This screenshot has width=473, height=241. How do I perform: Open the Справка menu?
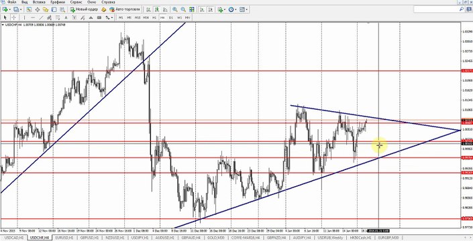click(x=108, y=2)
